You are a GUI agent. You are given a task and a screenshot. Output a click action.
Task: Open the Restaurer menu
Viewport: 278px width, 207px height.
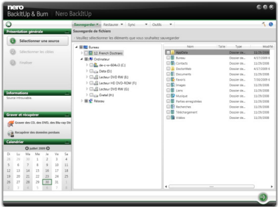113,24
